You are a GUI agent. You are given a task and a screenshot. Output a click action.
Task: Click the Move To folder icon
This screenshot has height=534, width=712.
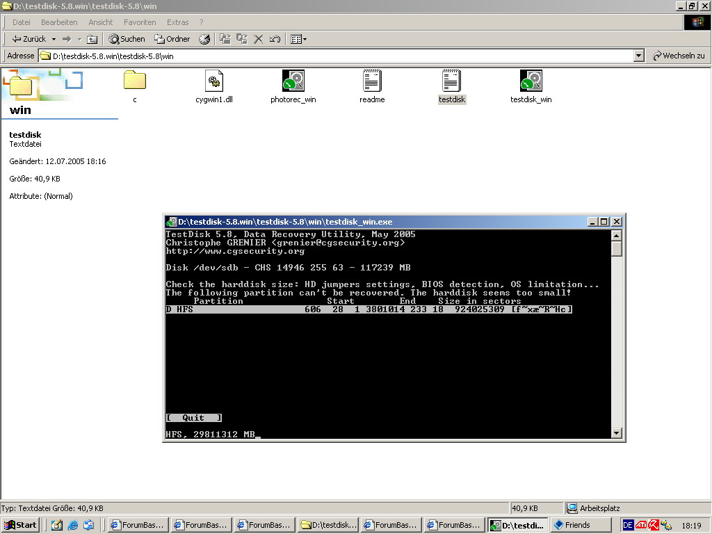click(225, 39)
